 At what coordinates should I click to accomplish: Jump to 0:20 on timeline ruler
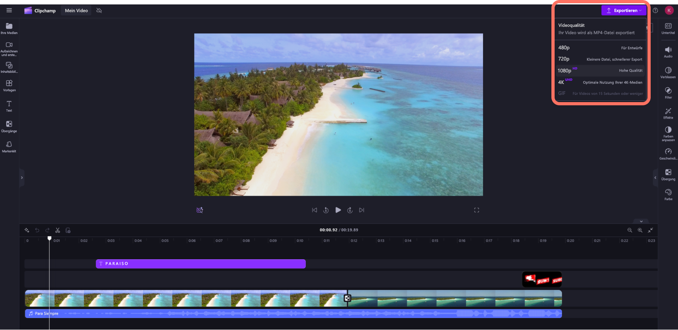[x=570, y=241]
